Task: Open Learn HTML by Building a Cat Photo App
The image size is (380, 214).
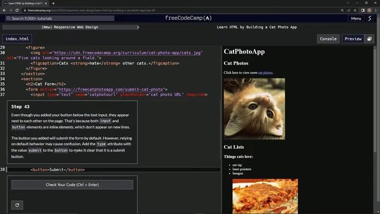Action: point(256,27)
